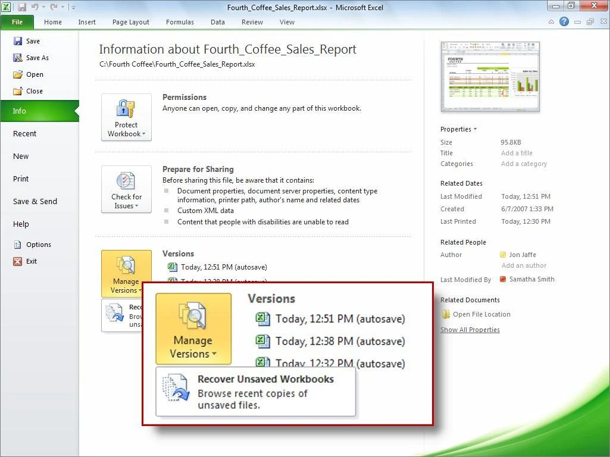610x457 pixels.
Task: Click the Redo arrow in Quick Access Toolbar
Action: 54,7
